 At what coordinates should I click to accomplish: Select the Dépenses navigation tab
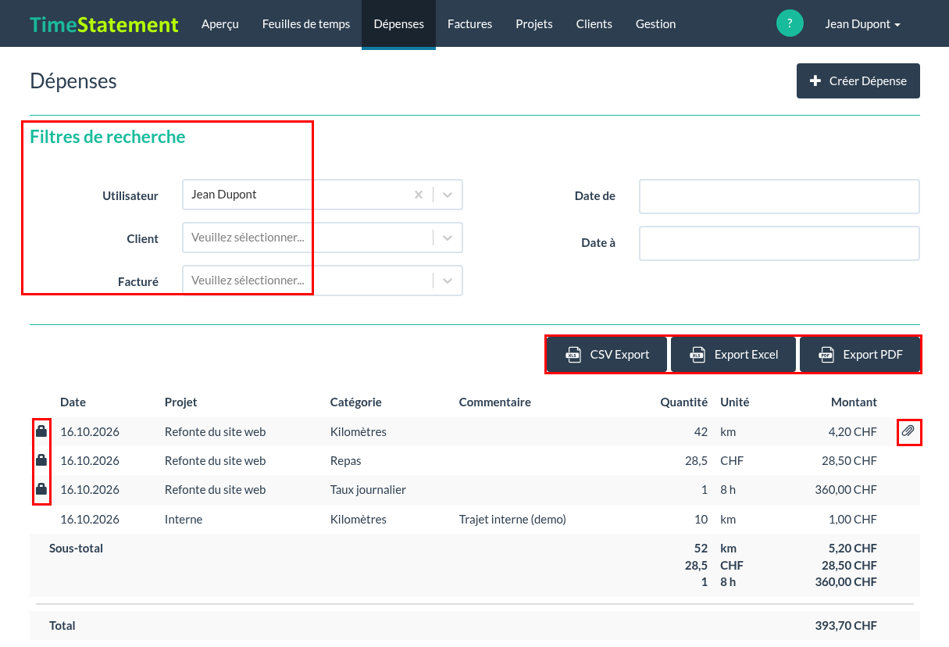tap(399, 23)
